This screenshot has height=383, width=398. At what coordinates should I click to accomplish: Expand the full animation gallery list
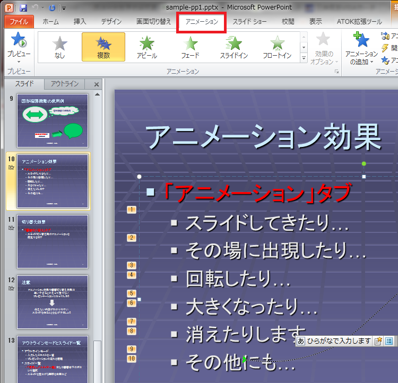tap(304, 58)
